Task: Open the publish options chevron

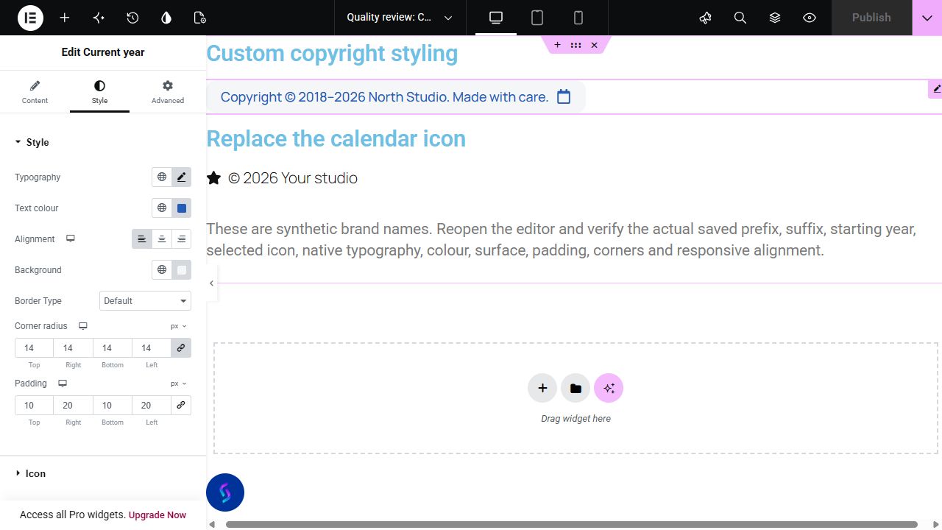Action: [927, 18]
